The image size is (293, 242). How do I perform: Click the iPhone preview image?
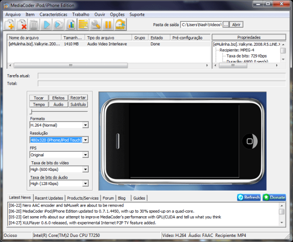[183, 141]
